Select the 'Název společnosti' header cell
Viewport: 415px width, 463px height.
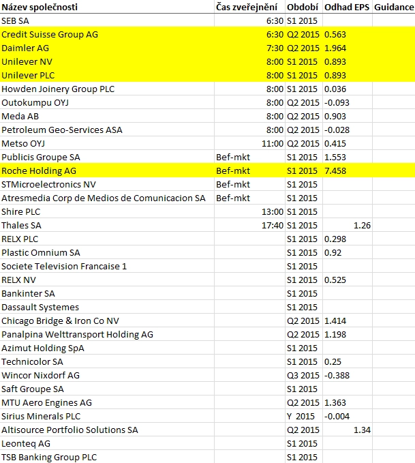[x=107, y=7]
